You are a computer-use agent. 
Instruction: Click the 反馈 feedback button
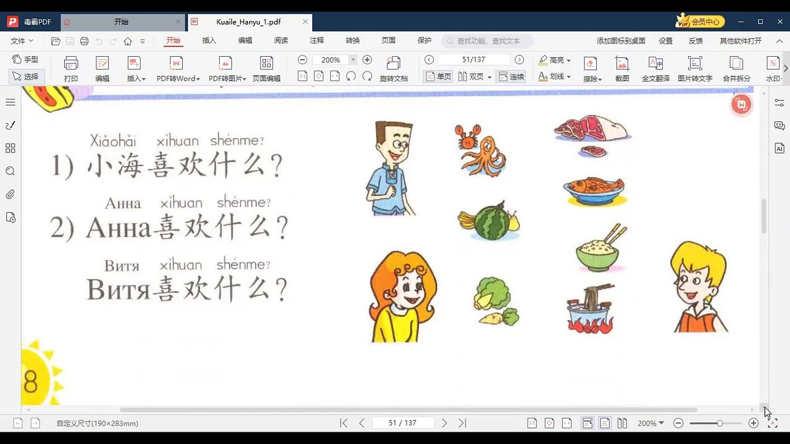[696, 41]
